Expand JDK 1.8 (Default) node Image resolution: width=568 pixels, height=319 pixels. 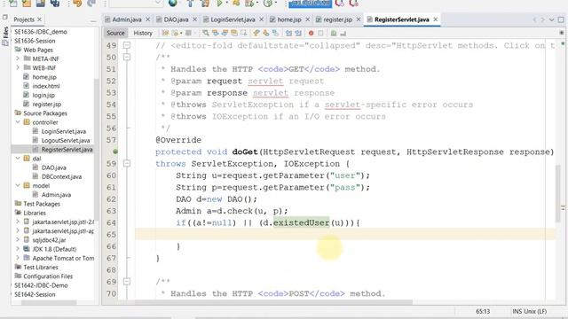click(18, 249)
